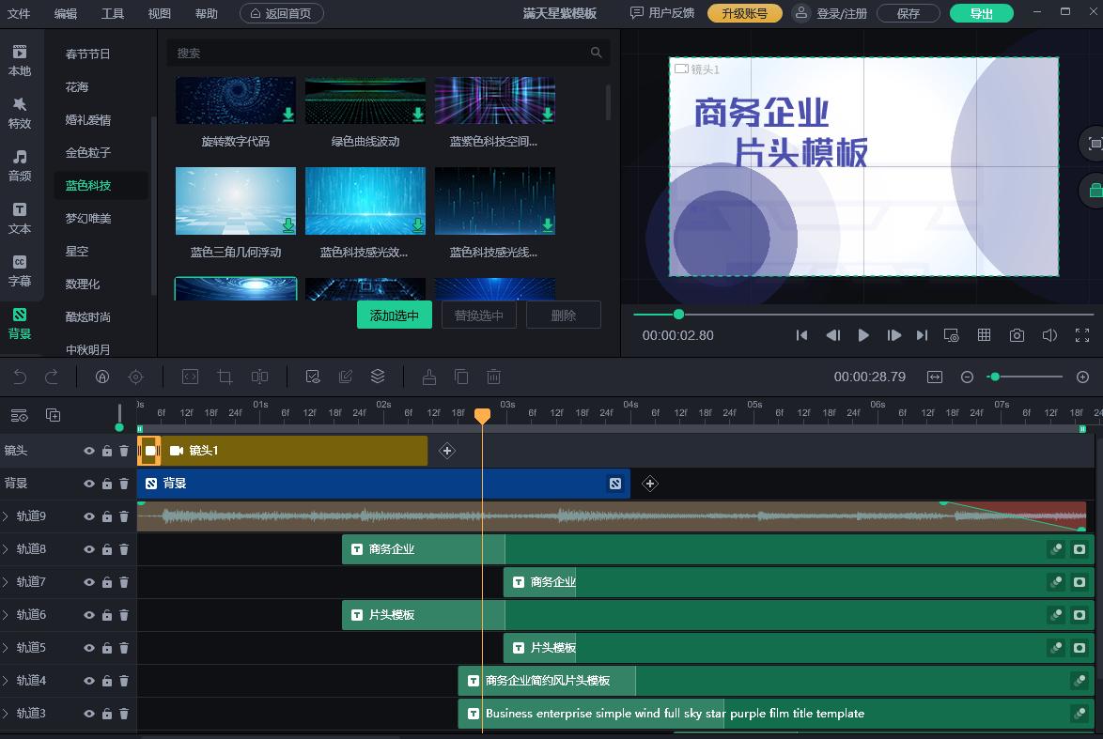Click the undo icon above the timeline
The image size is (1103, 739).
pos(19,377)
